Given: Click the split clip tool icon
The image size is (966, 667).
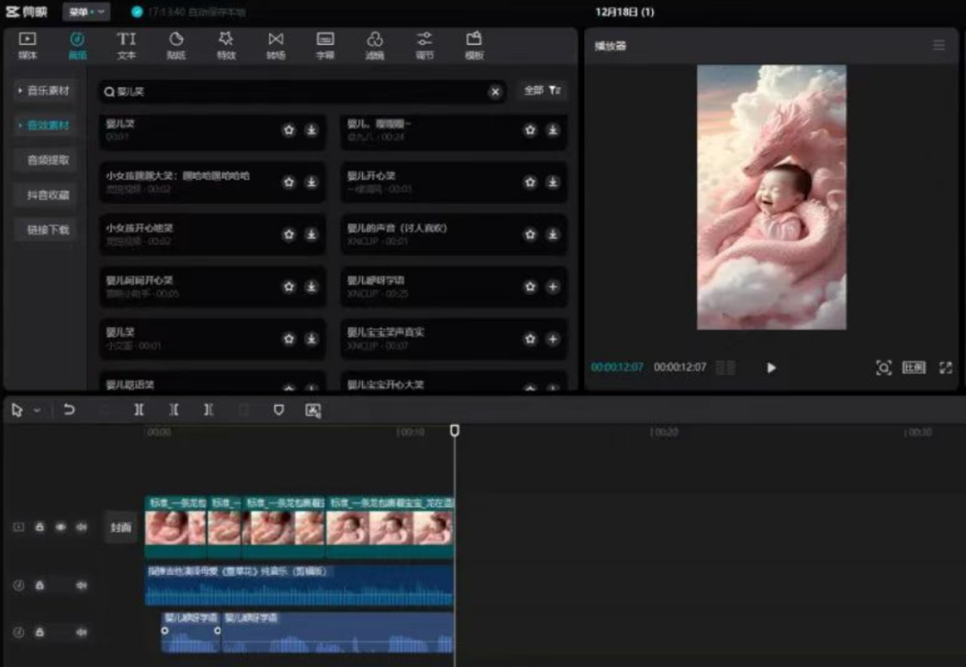Looking at the screenshot, I should click(x=139, y=410).
